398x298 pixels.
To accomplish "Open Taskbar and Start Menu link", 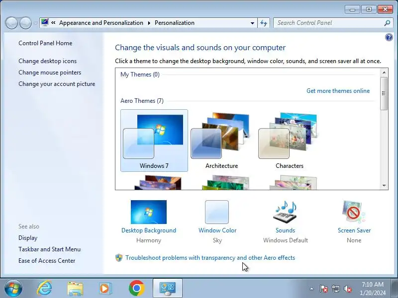I will 49,249.
